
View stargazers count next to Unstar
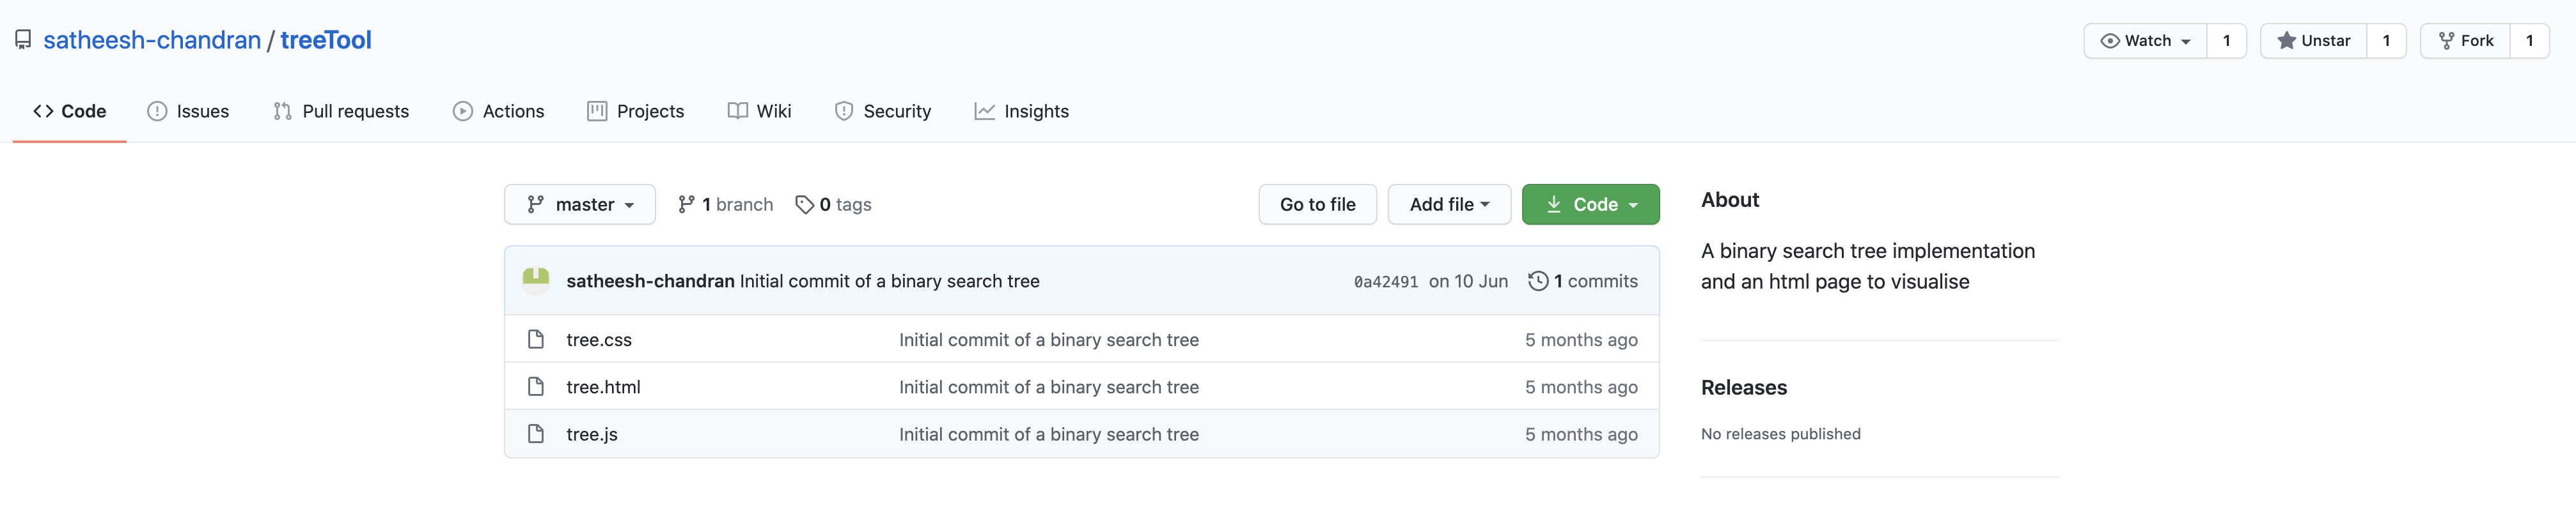coord(2387,41)
